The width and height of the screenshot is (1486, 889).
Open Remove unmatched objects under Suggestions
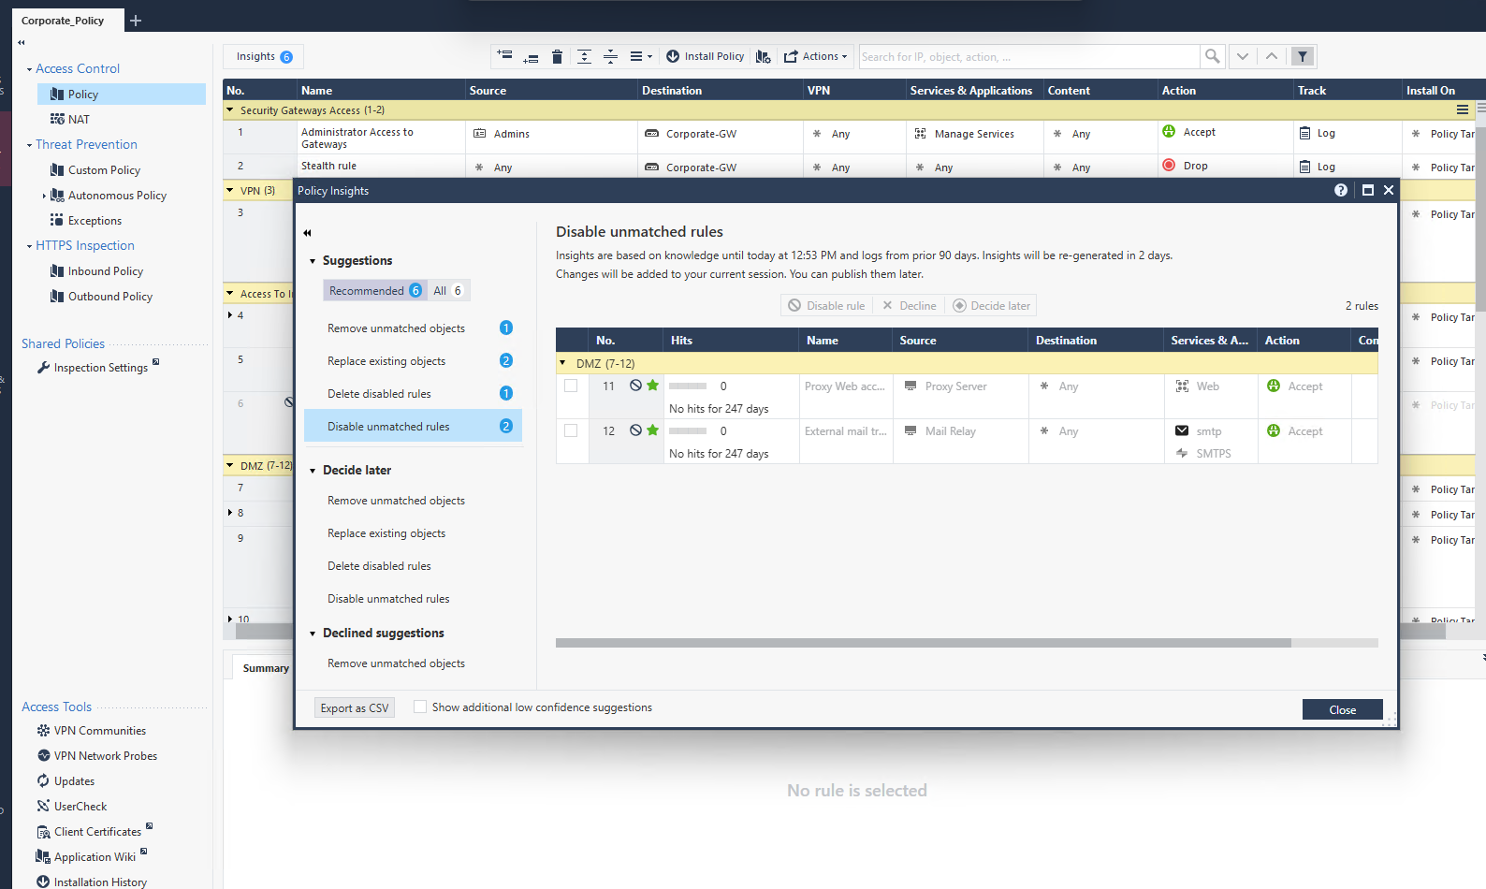[413, 328]
